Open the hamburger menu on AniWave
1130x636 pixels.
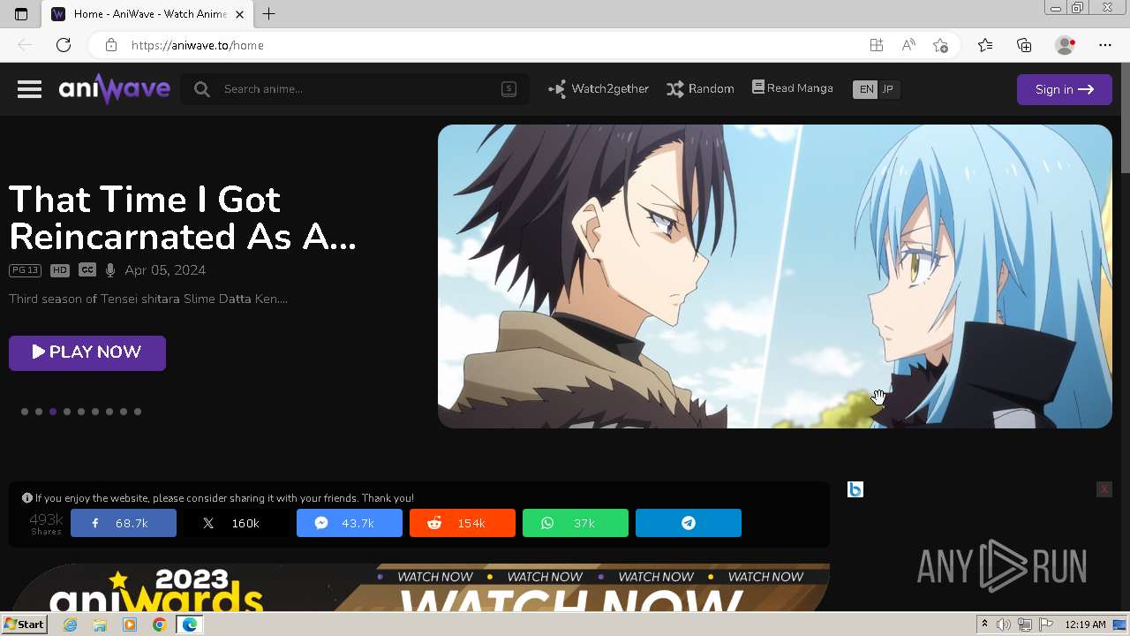pos(29,89)
